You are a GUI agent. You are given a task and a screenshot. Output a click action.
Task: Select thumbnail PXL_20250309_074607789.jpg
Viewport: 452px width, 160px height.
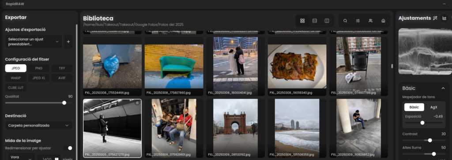[358, 66]
